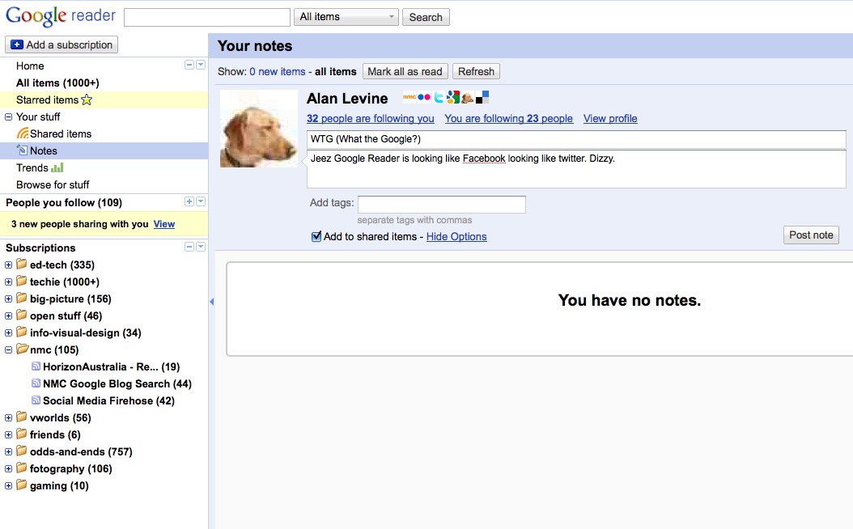Go to Home in the sidebar
The image size is (853, 529).
pyautogui.click(x=30, y=66)
